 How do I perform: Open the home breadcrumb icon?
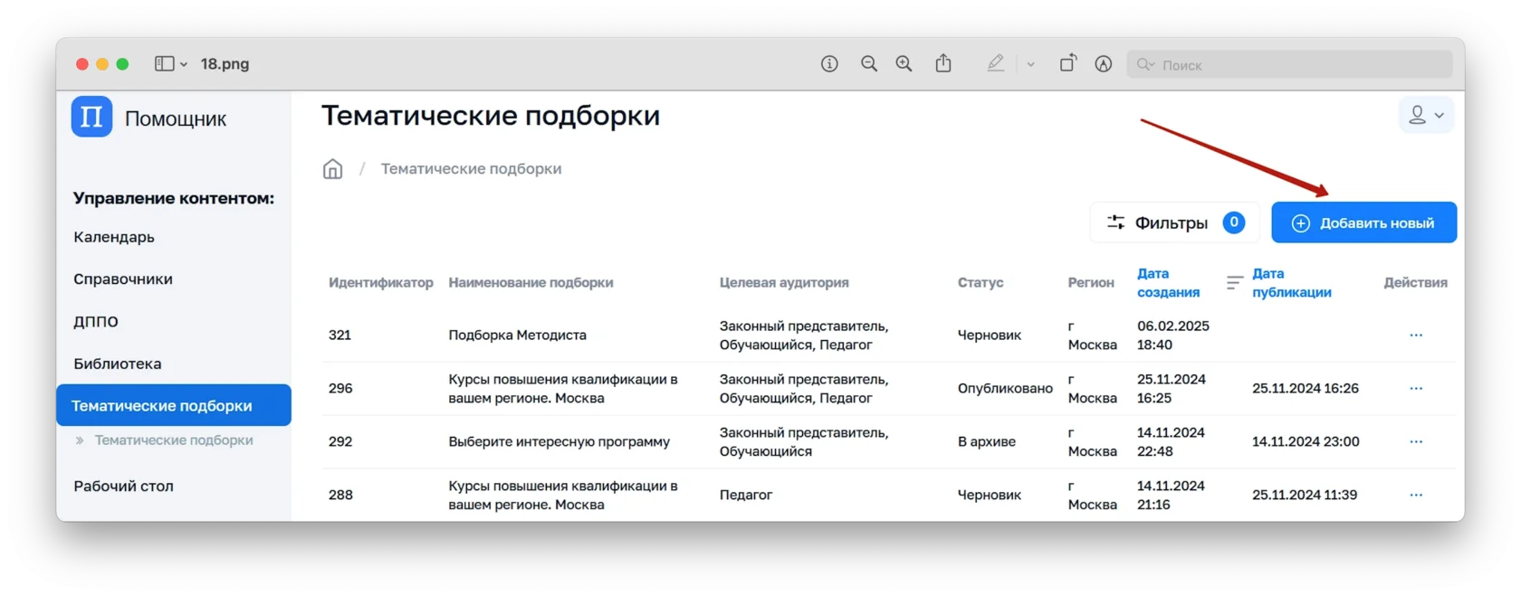point(333,169)
